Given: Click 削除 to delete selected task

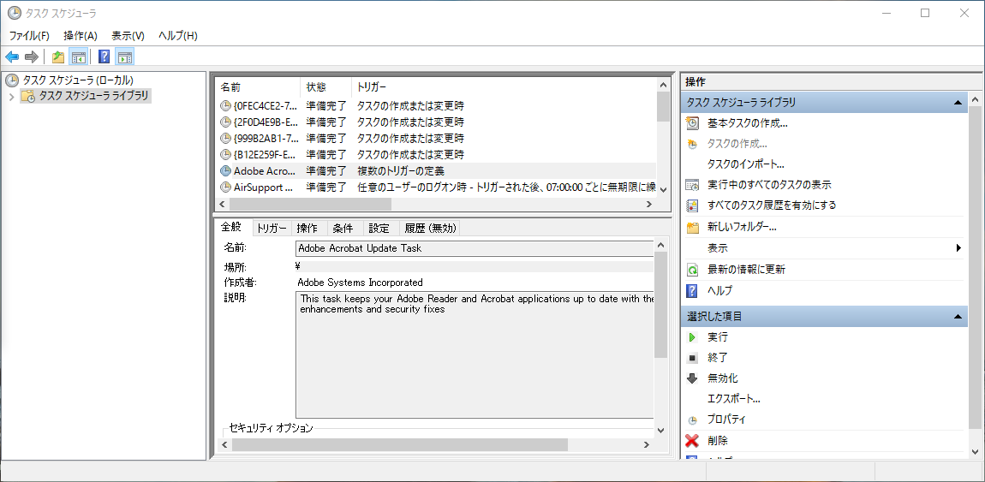Looking at the screenshot, I should tap(718, 441).
